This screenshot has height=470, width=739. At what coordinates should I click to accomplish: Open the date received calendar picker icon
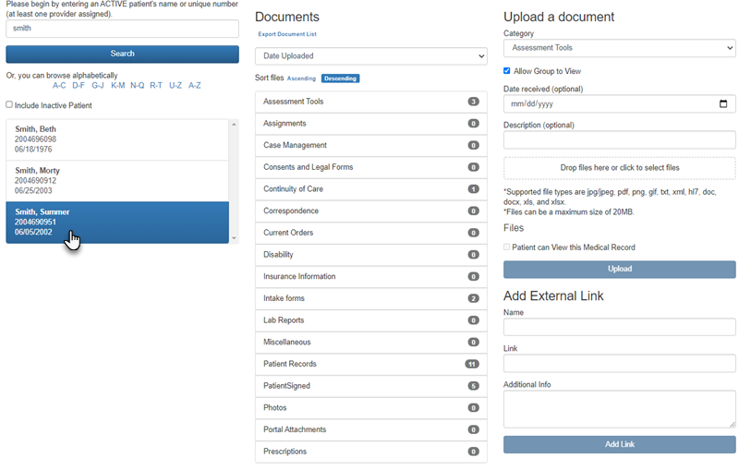pos(723,104)
